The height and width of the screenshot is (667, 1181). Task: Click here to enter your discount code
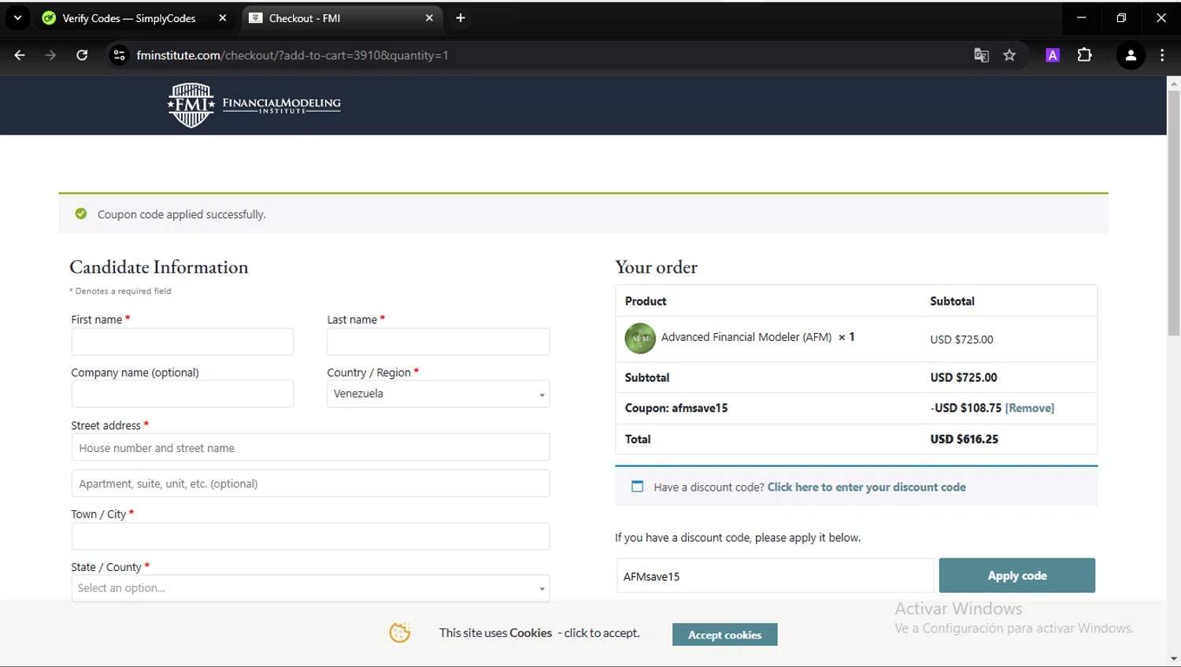pyautogui.click(x=867, y=487)
